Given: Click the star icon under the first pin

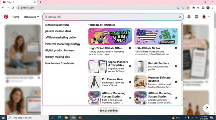Looking at the screenshot, I should [x=39, y=78].
